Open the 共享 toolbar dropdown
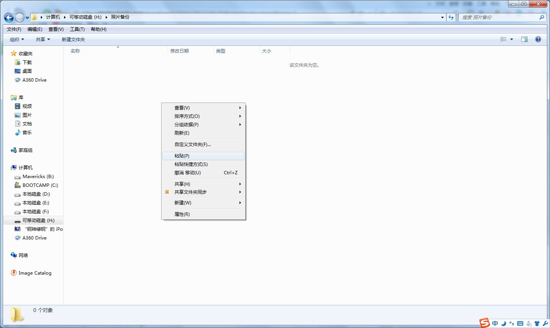The width and height of the screenshot is (550, 328). point(43,39)
